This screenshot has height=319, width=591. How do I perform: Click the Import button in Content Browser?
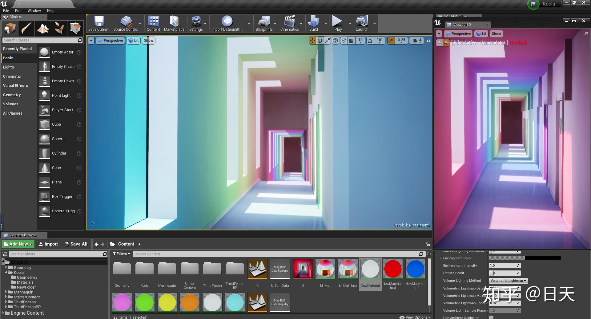48,244
